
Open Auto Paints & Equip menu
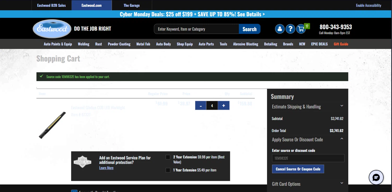[x=58, y=44]
